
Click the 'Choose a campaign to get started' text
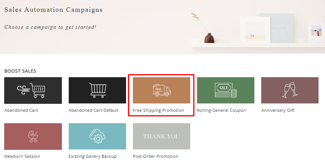click(50, 27)
